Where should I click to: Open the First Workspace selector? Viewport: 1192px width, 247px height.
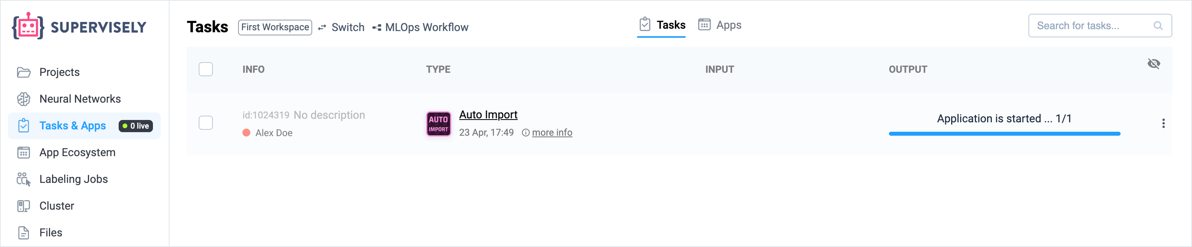point(275,27)
